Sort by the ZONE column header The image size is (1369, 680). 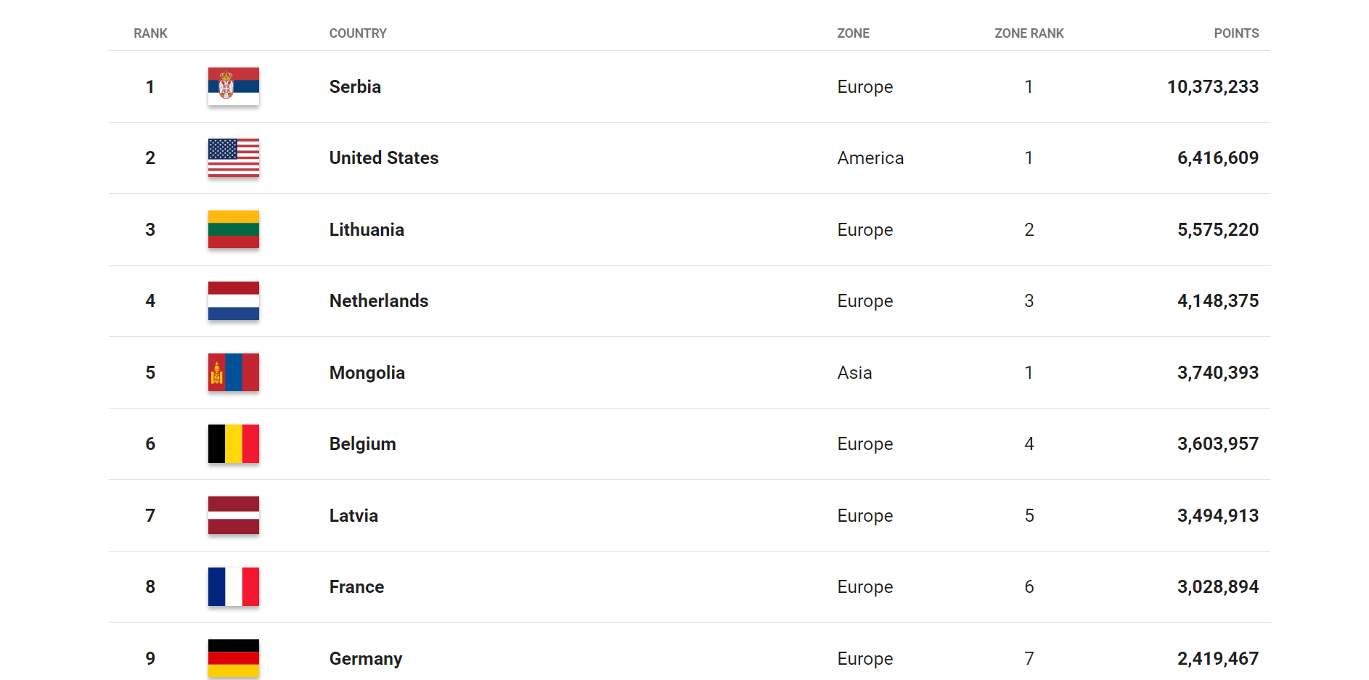click(854, 33)
